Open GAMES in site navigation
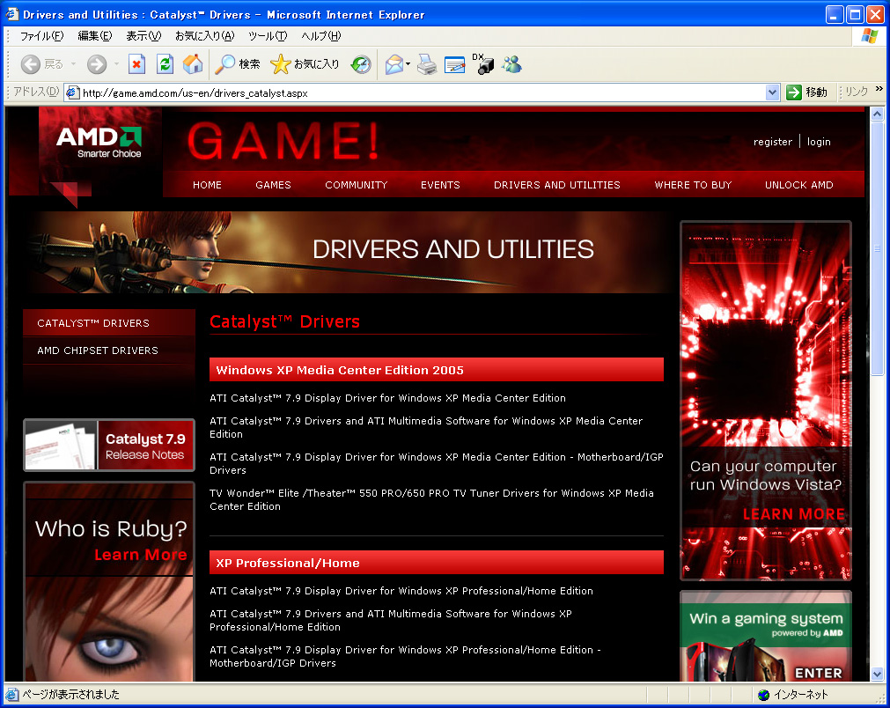The image size is (890, 708). click(x=273, y=185)
